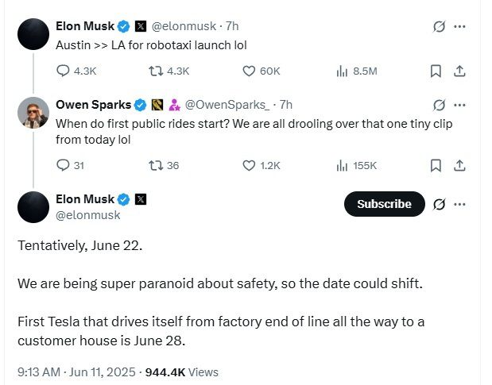
Task: Open more options on Owen Sparks' reply
Action: [x=459, y=105]
